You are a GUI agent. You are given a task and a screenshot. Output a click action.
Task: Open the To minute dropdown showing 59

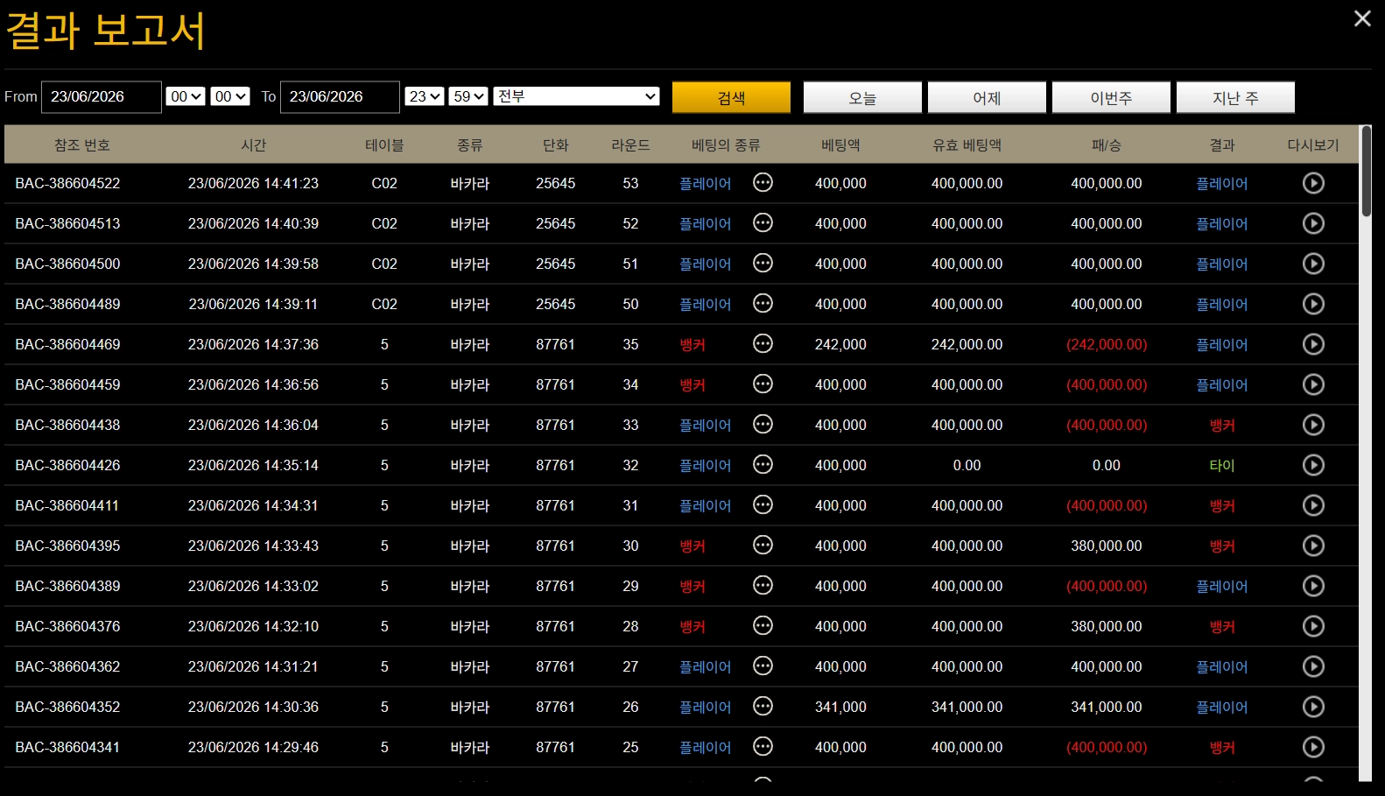(468, 96)
